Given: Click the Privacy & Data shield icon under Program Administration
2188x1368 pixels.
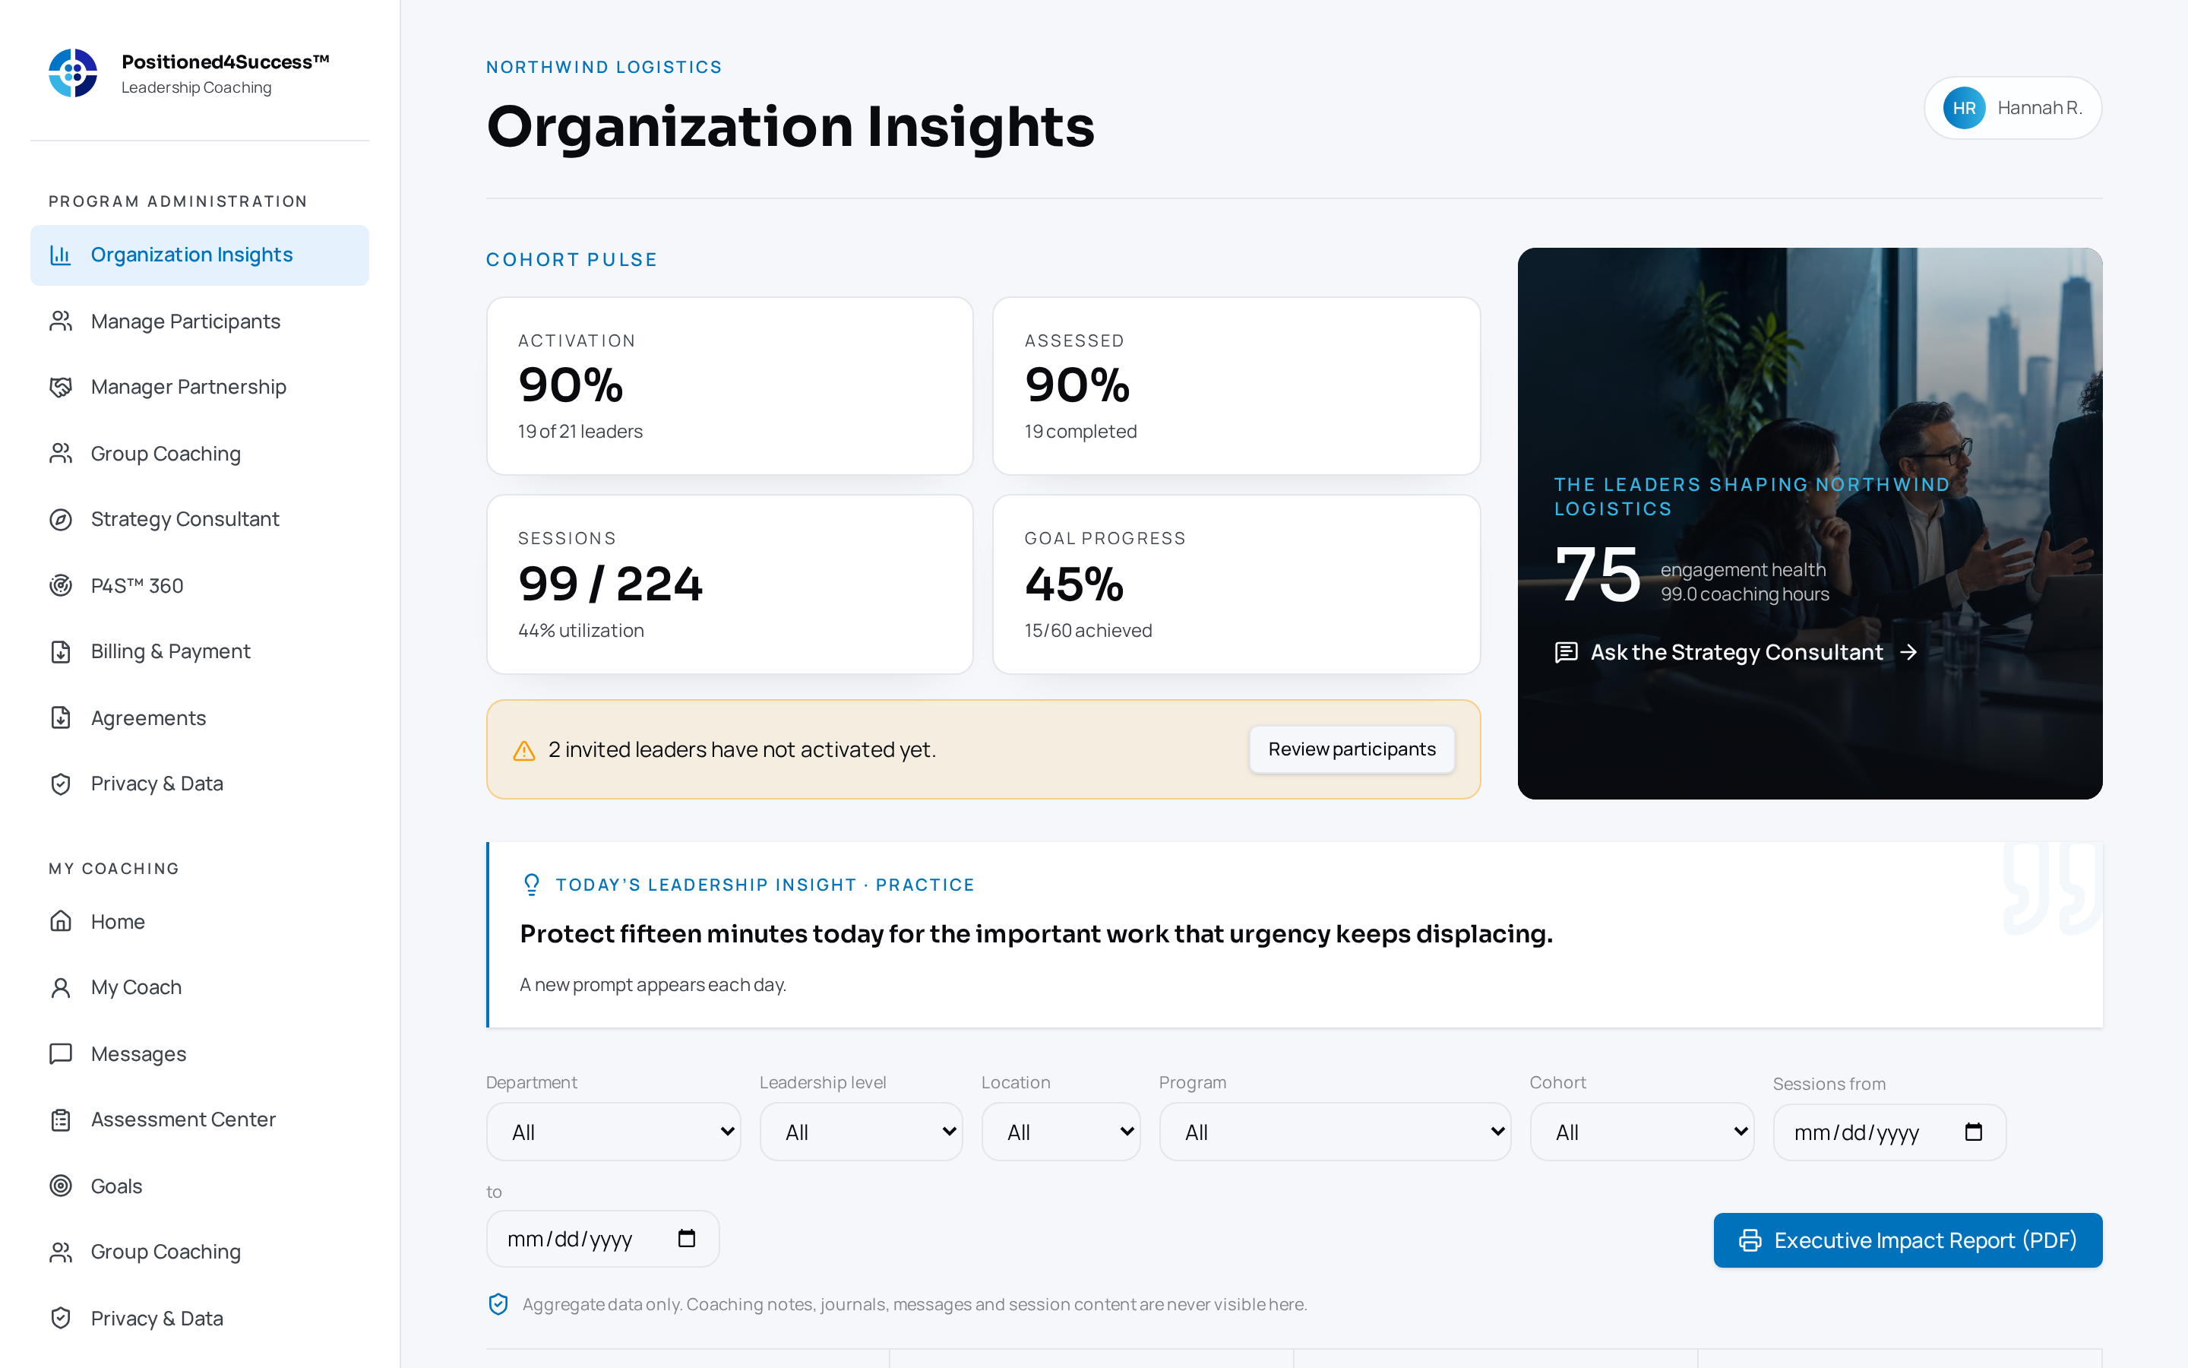Looking at the screenshot, I should coord(61,784).
